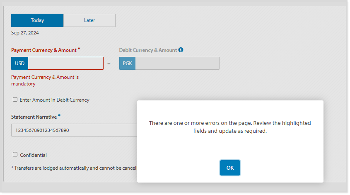Click the Statement Narrative label
The height and width of the screenshot is (195, 350).
tap(34, 117)
